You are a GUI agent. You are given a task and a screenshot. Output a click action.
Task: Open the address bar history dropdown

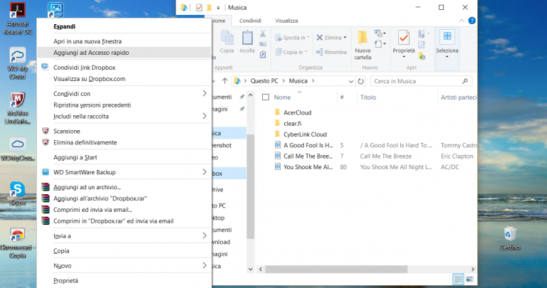click(x=350, y=81)
